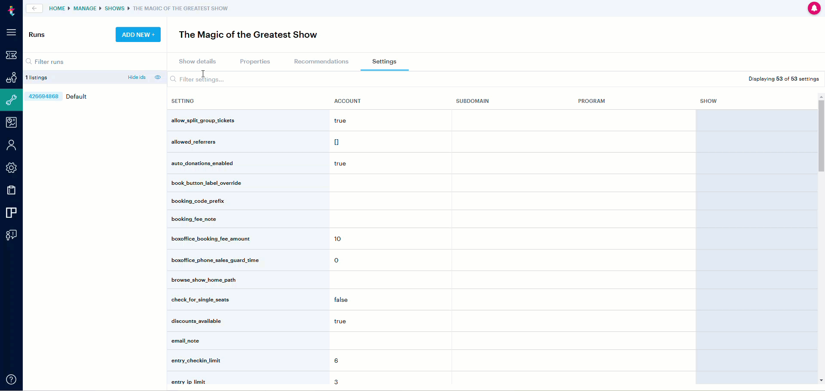Click the discounts_available setting
The image size is (825, 391).
coord(196,321)
